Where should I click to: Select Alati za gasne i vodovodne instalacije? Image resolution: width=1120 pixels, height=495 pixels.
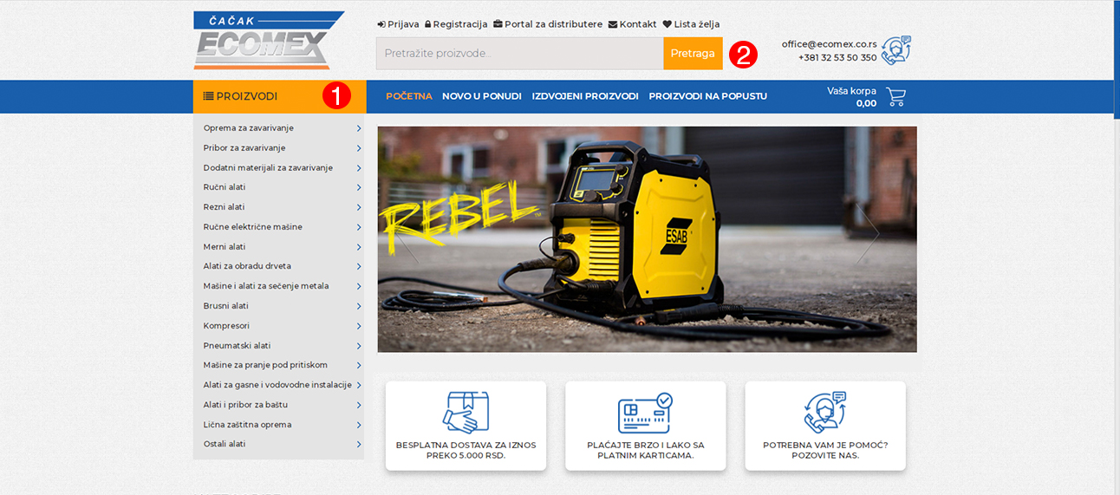[279, 385]
